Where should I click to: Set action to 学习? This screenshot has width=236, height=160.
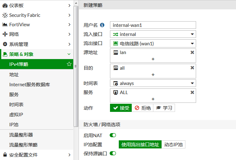pyautogui.click(x=164, y=108)
